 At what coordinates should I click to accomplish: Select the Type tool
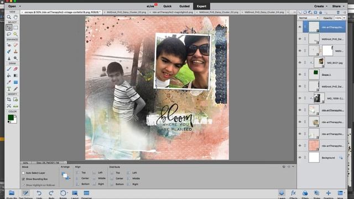9,88
